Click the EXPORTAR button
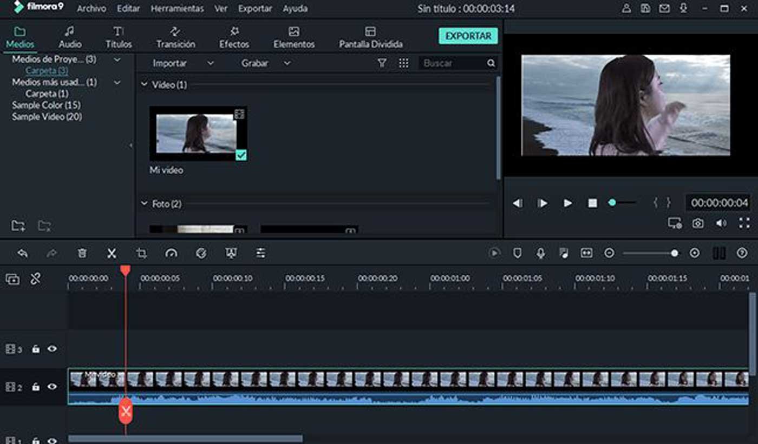 click(468, 36)
